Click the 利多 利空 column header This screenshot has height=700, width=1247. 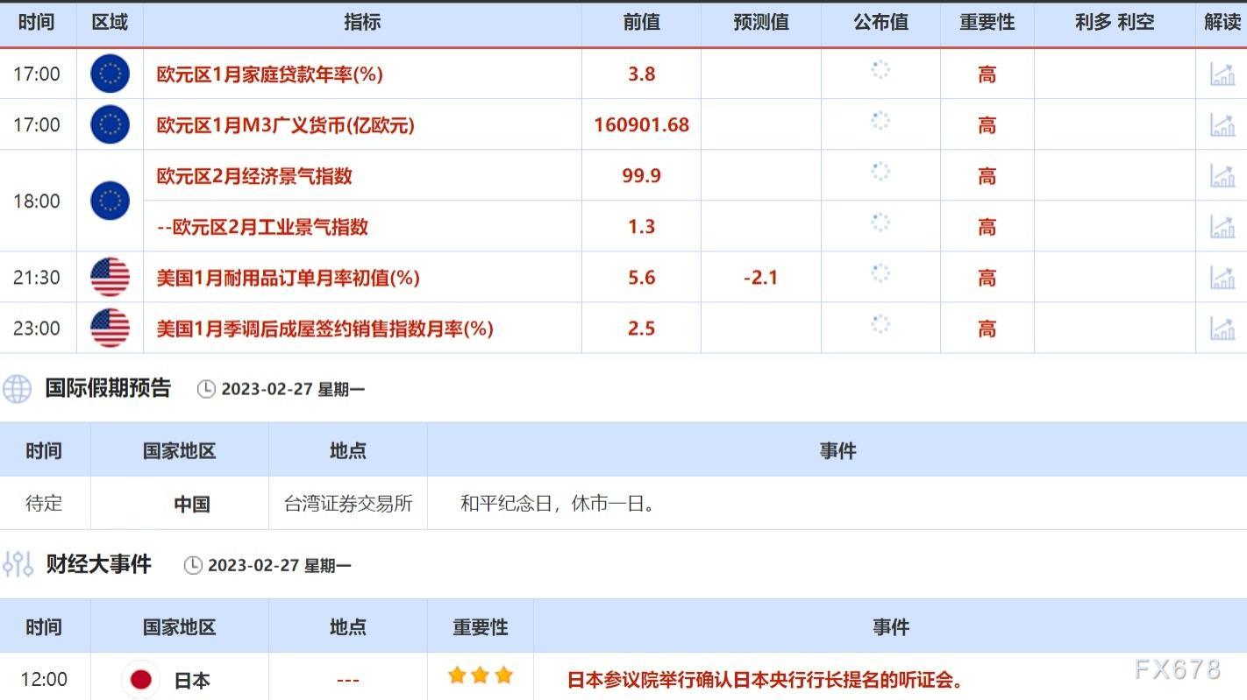(1115, 23)
